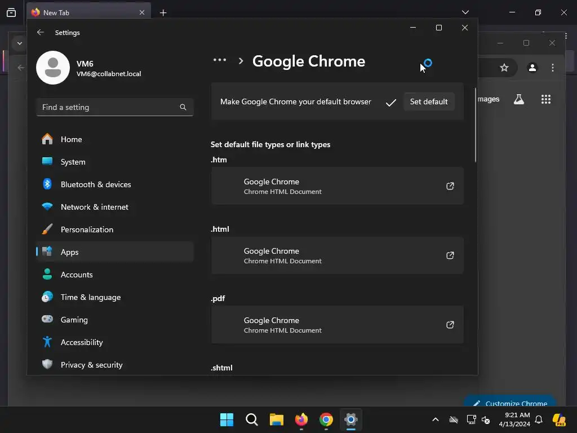577x433 pixels.
Task: Open Personalization settings
Action: coord(115,229)
